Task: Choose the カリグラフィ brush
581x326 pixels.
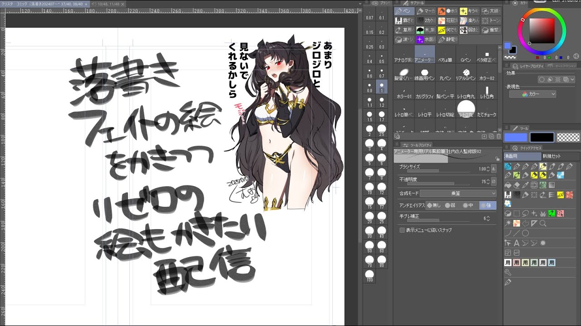Action: pyautogui.click(x=425, y=91)
